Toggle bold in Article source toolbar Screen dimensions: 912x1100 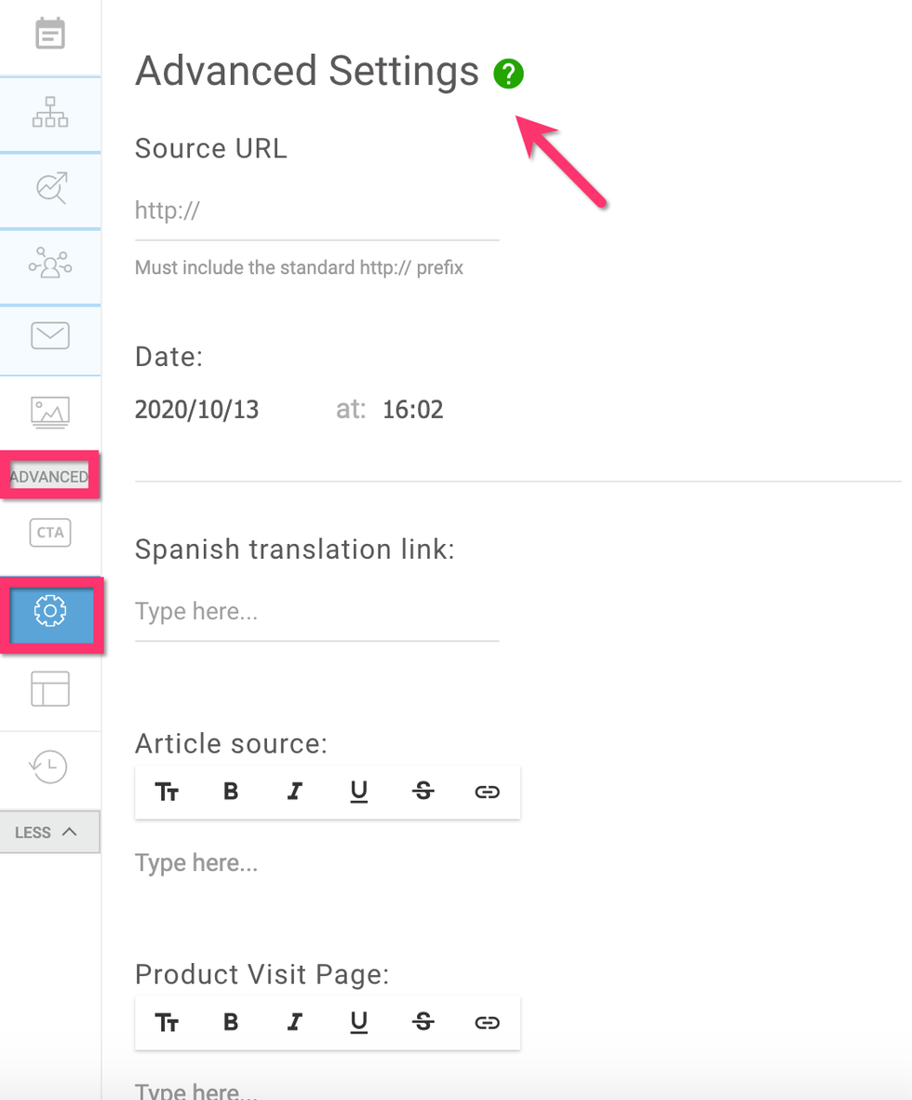(x=231, y=792)
